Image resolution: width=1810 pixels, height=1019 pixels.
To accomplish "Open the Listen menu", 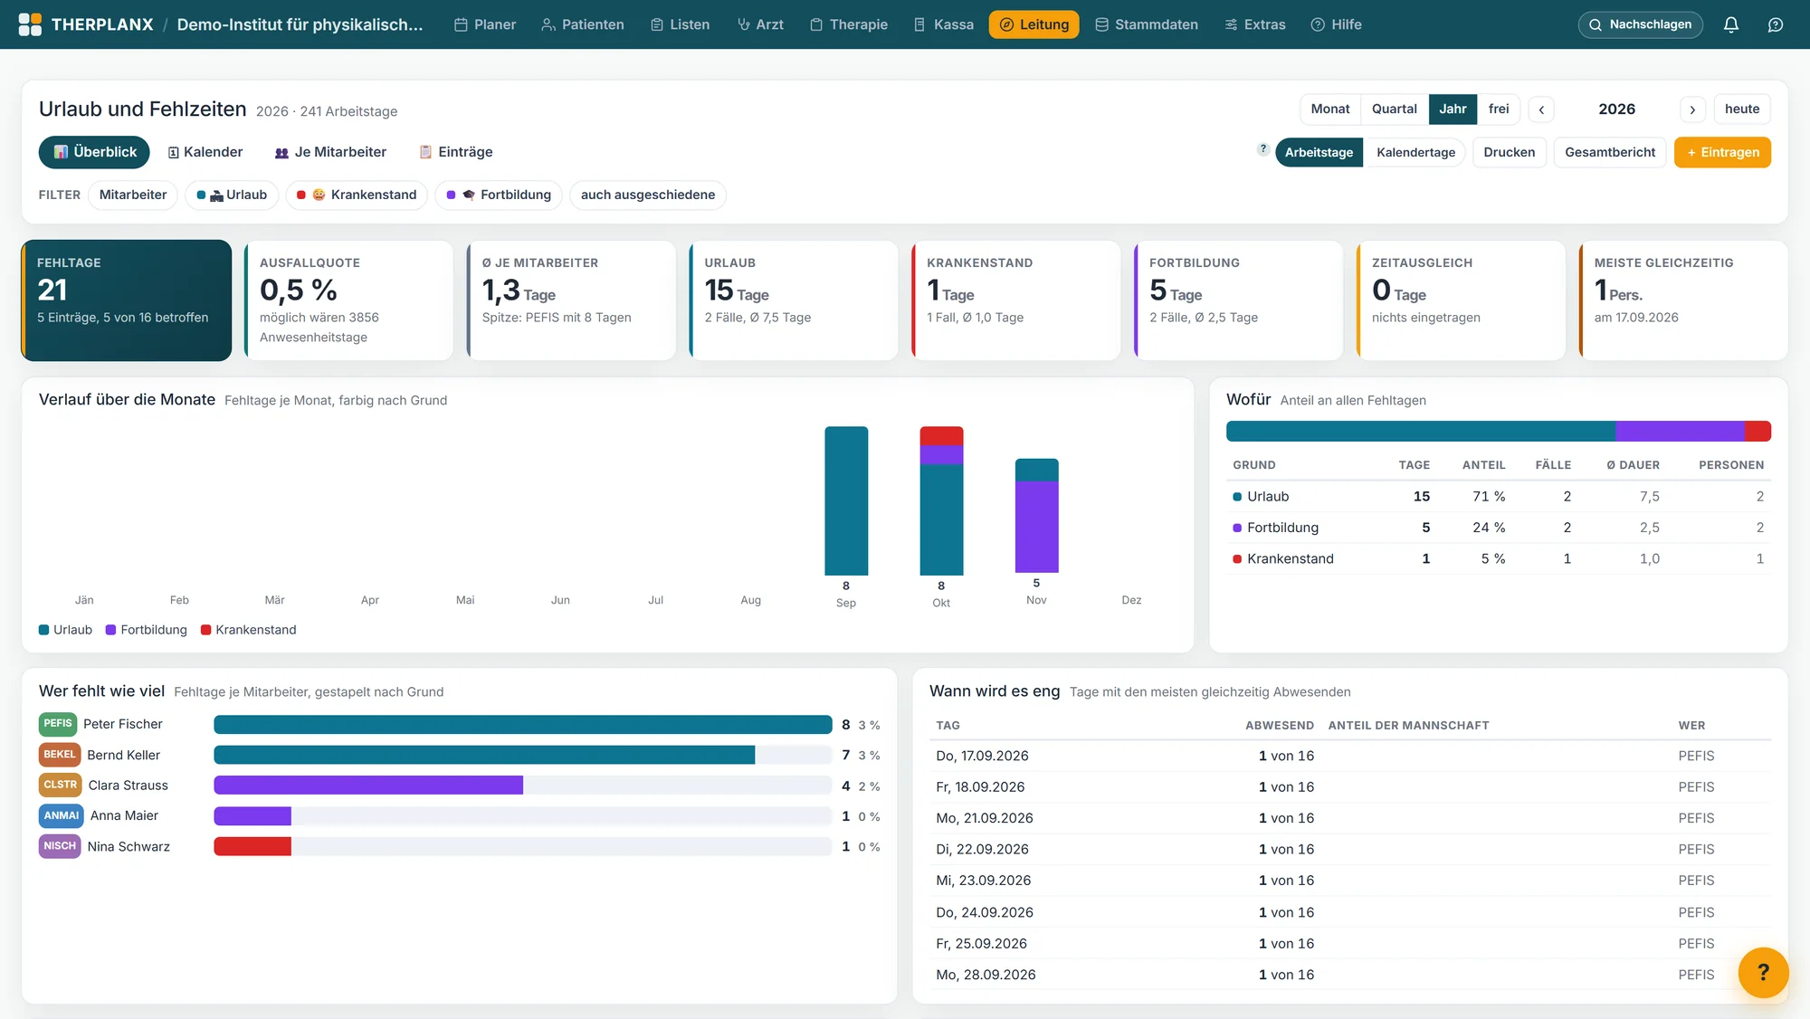I will (680, 24).
